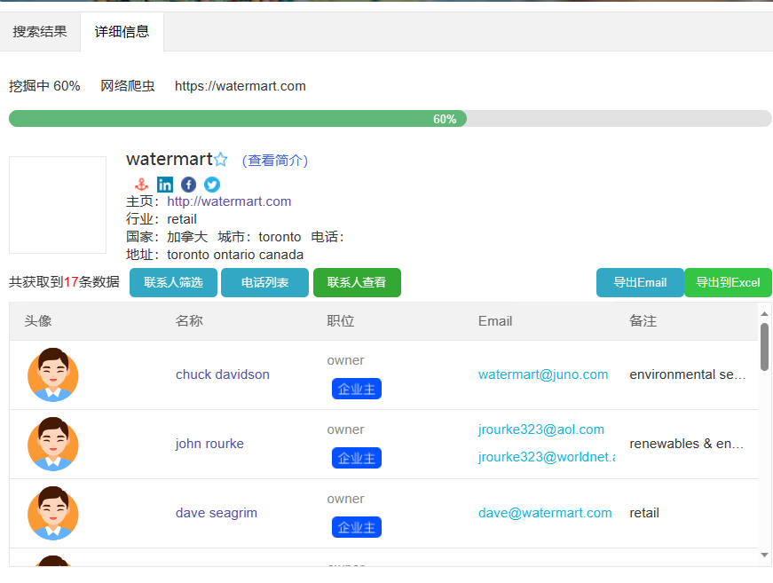Click john rourke's avatar
Image resolution: width=773 pixels, height=583 pixels.
click(x=52, y=444)
